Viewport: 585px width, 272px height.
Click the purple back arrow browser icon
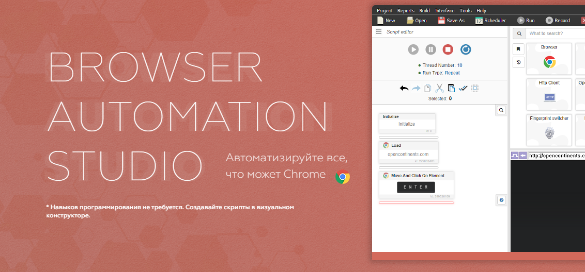coord(523,156)
